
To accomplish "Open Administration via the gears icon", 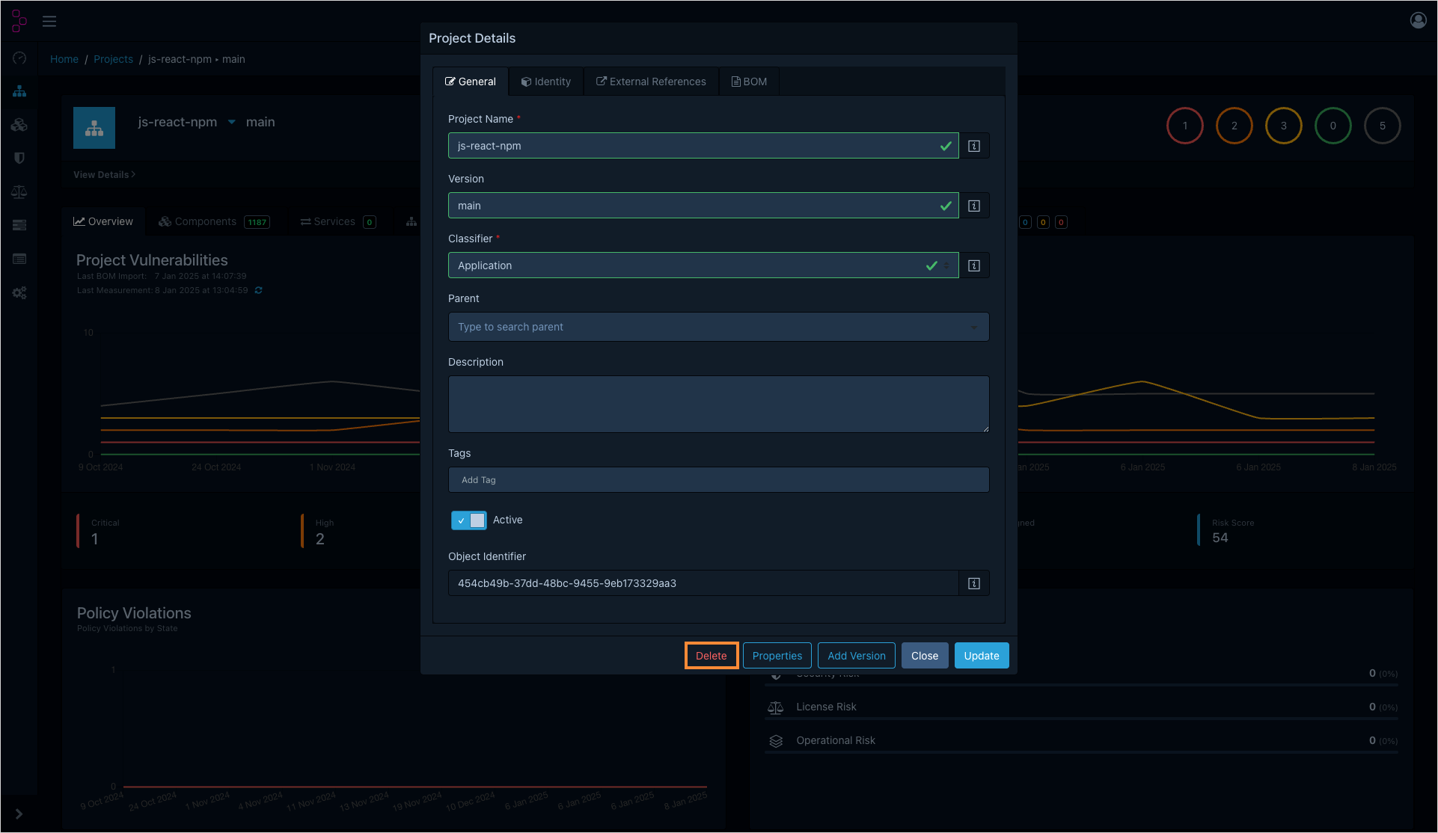I will point(19,292).
